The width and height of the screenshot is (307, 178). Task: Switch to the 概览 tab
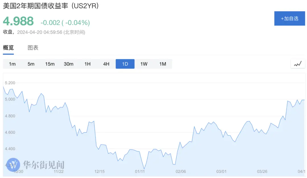click(x=8, y=48)
